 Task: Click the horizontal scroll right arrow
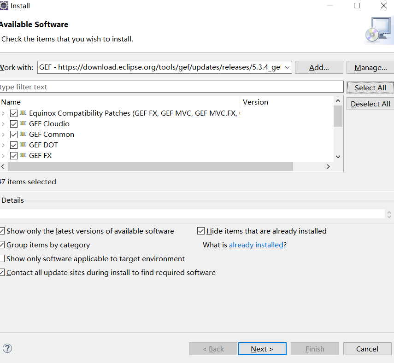(328, 167)
